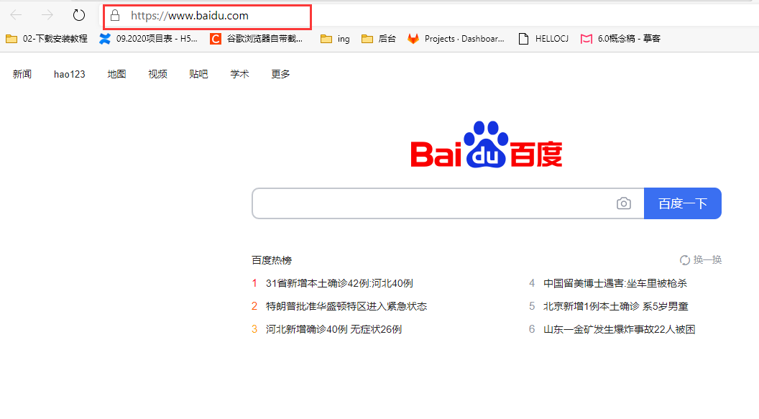Refresh hot list with 换一换
Screen dimensions: 759x419
[x=701, y=260]
